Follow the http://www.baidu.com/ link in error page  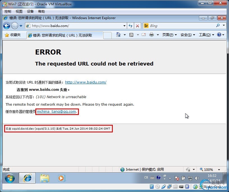tap(86, 82)
